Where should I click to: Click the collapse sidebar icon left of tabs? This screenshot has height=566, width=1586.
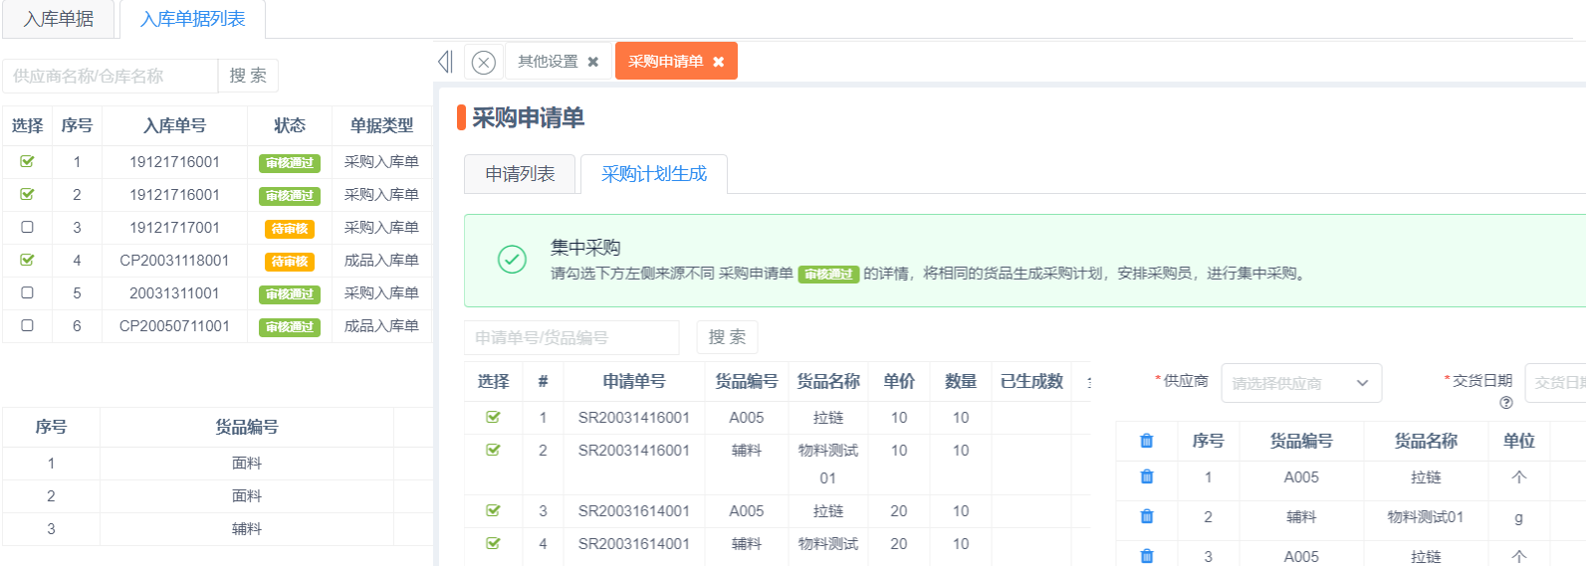[x=445, y=62]
